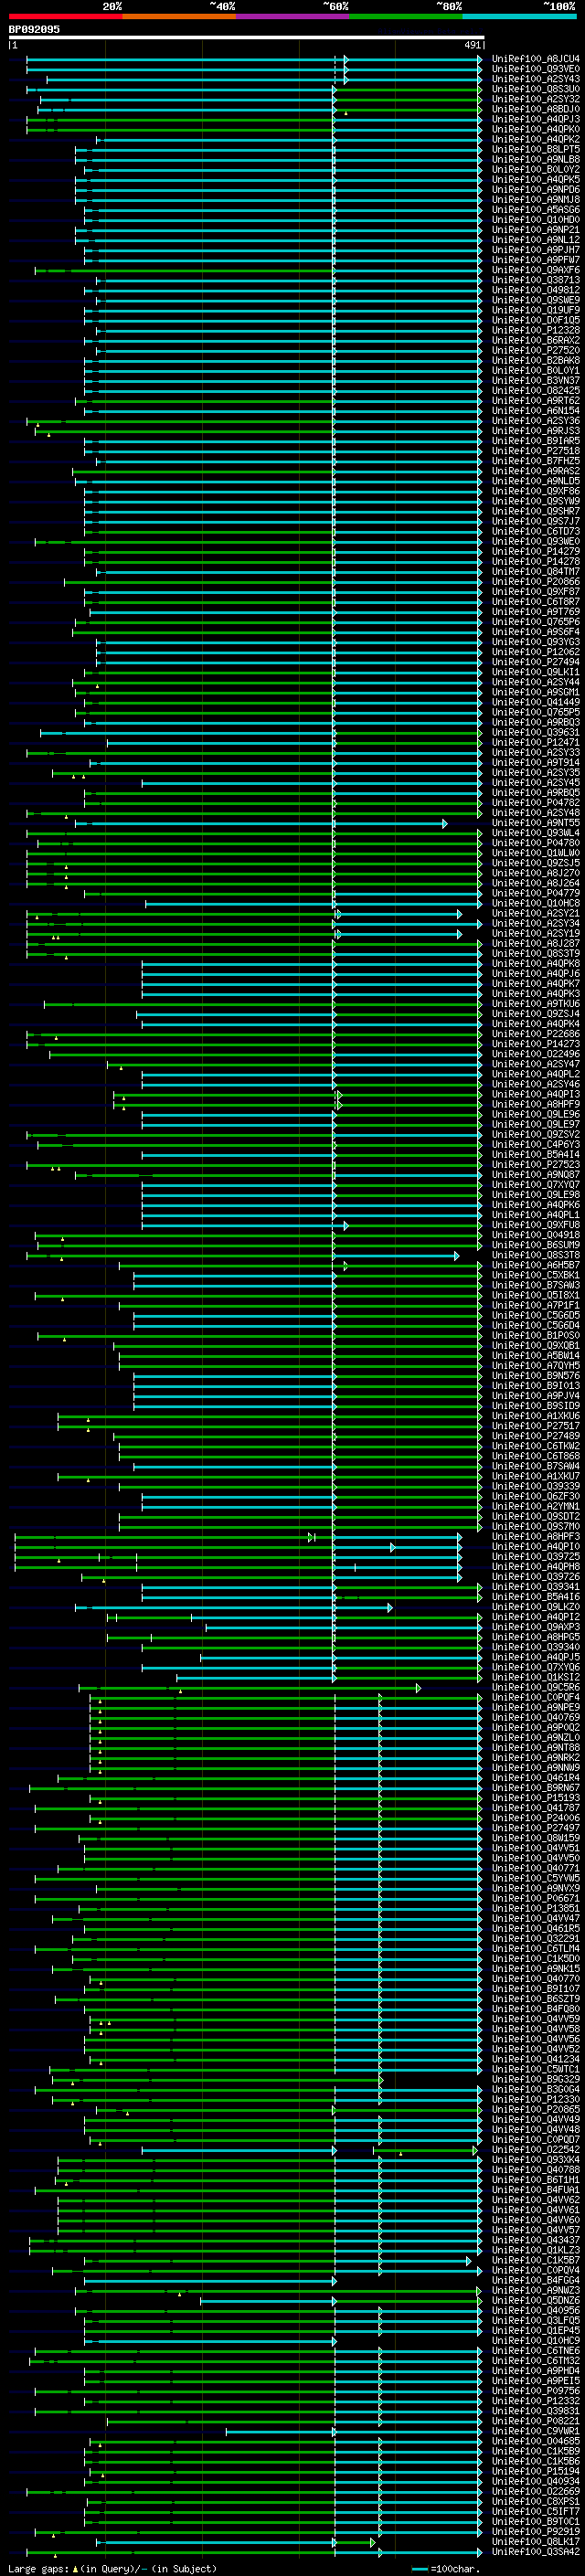Open hit UniRef100_A4QPJ3
Image resolution: width=585 pixels, height=2576 pixels.
536,119
